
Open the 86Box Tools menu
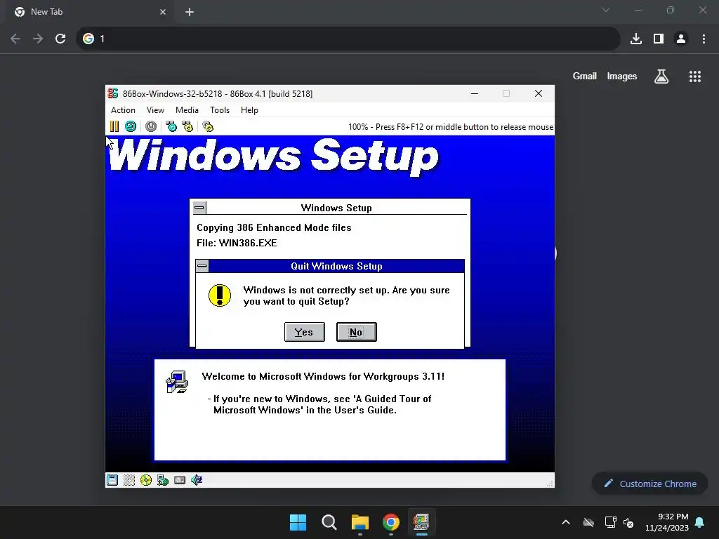tap(220, 110)
